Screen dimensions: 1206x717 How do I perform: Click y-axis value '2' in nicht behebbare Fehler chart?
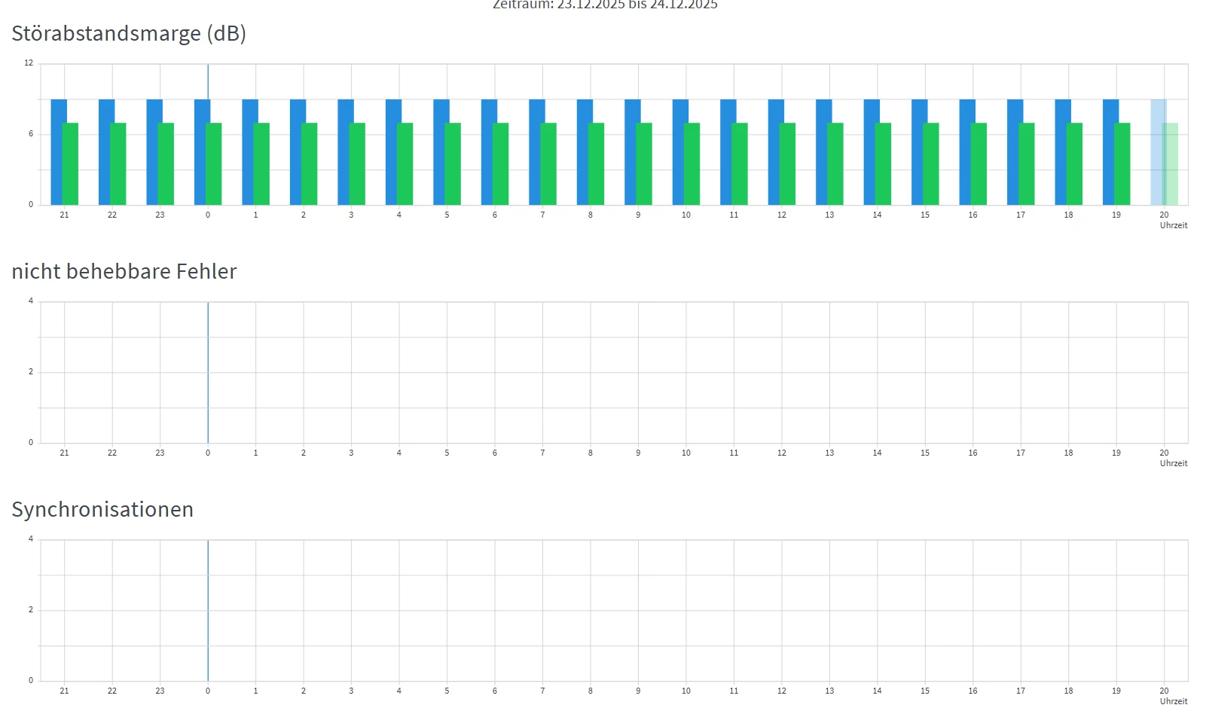(31, 372)
